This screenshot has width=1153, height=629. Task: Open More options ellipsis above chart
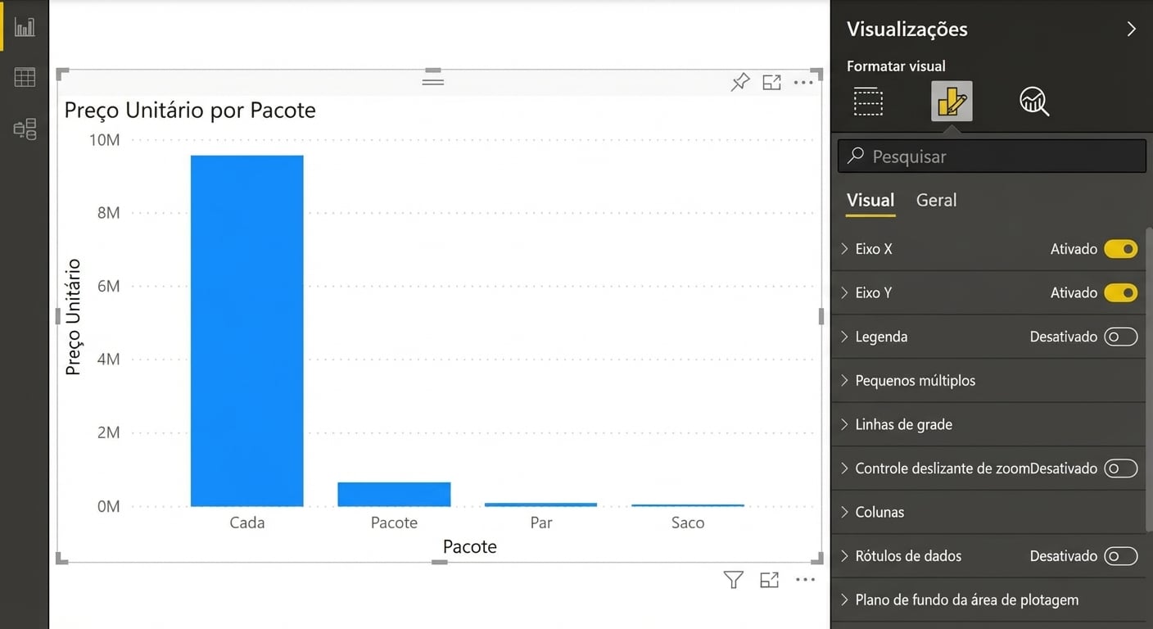803,82
